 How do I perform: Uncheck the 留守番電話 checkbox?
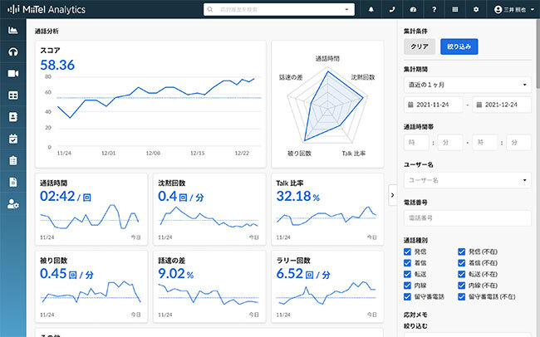(x=408, y=296)
